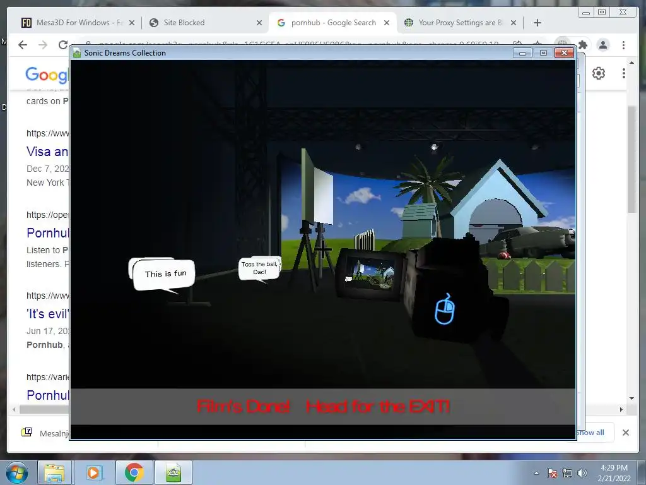Click the blue mouse icon in game

tap(445, 309)
